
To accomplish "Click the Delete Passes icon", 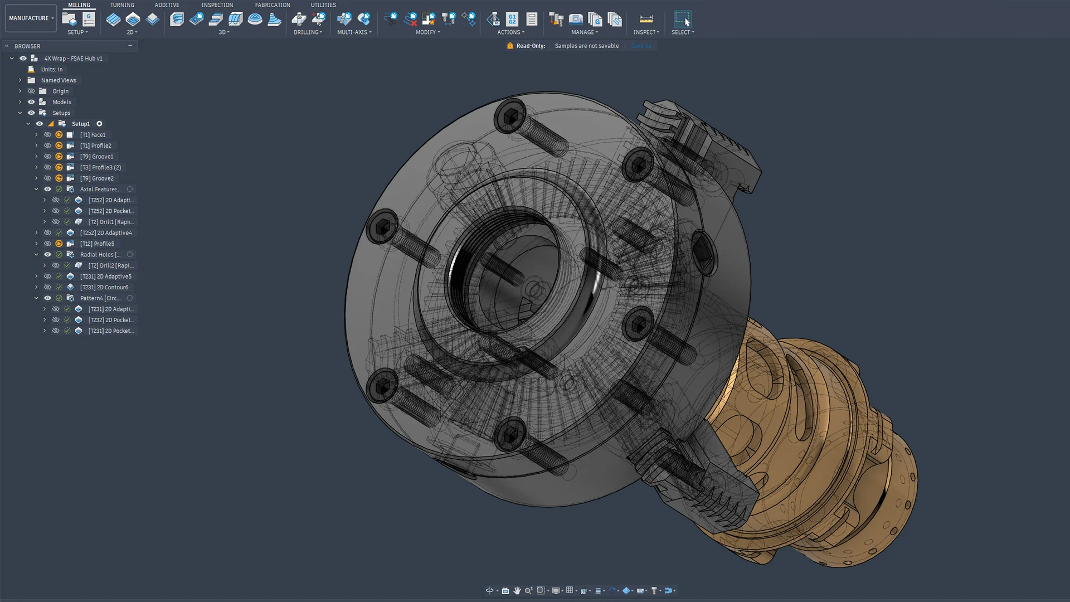I will click(x=411, y=19).
